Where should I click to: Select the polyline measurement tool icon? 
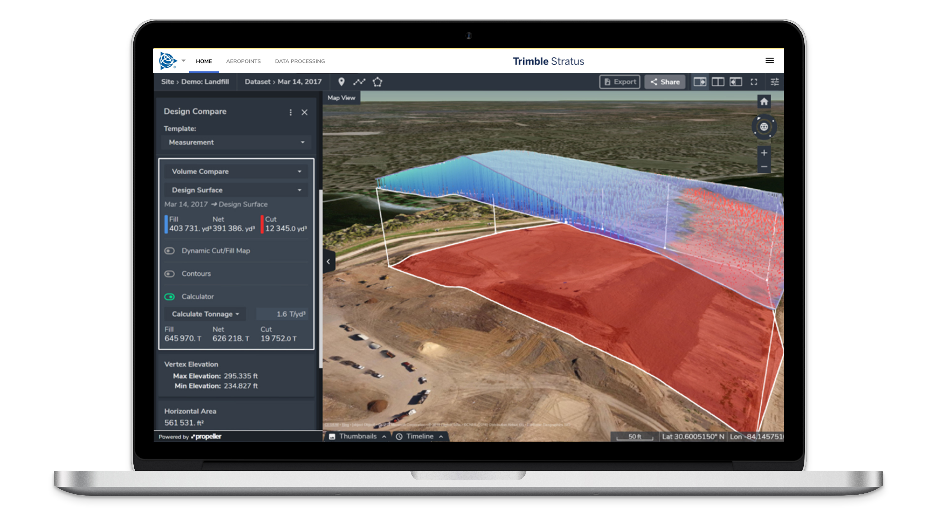(359, 82)
